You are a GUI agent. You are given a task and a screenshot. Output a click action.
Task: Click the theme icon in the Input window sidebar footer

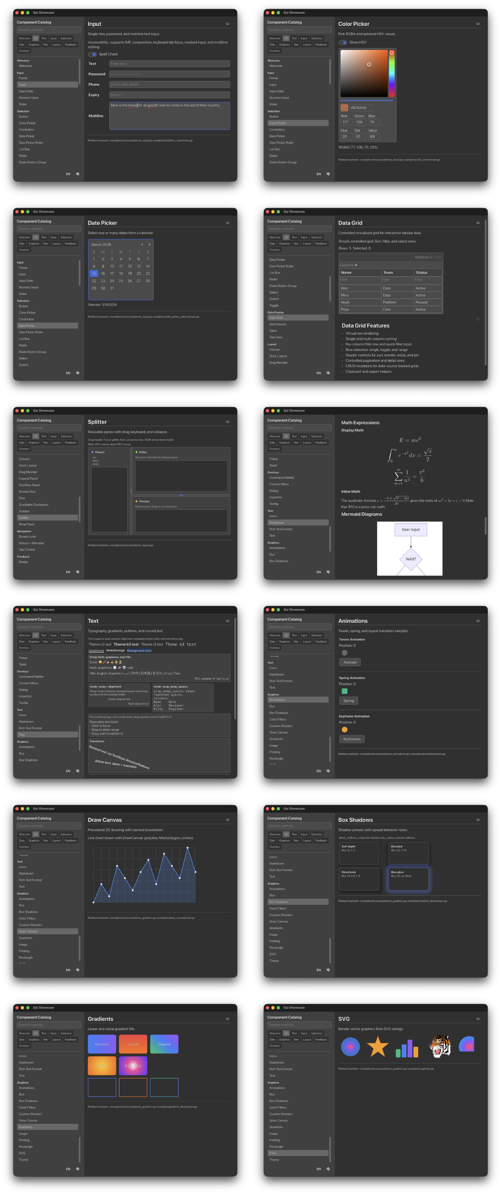click(x=78, y=174)
